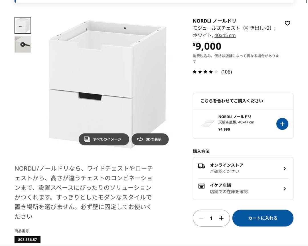Click the quantity input showing 1
Image resolution: width=308 pixels, height=246 pixels.
tap(211, 218)
